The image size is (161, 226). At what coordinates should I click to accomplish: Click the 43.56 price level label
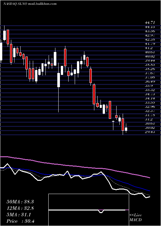(150, 31)
